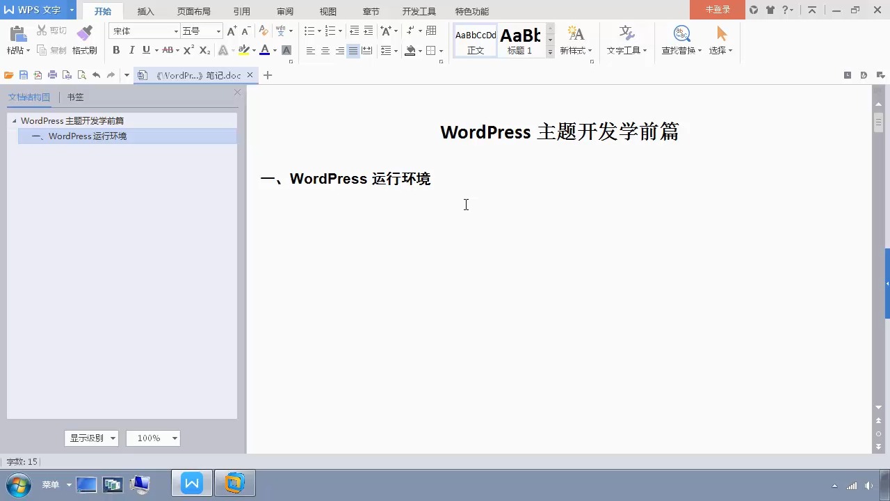Click the 未登录 login button
Viewport: 890px width, 501px height.
pos(718,10)
